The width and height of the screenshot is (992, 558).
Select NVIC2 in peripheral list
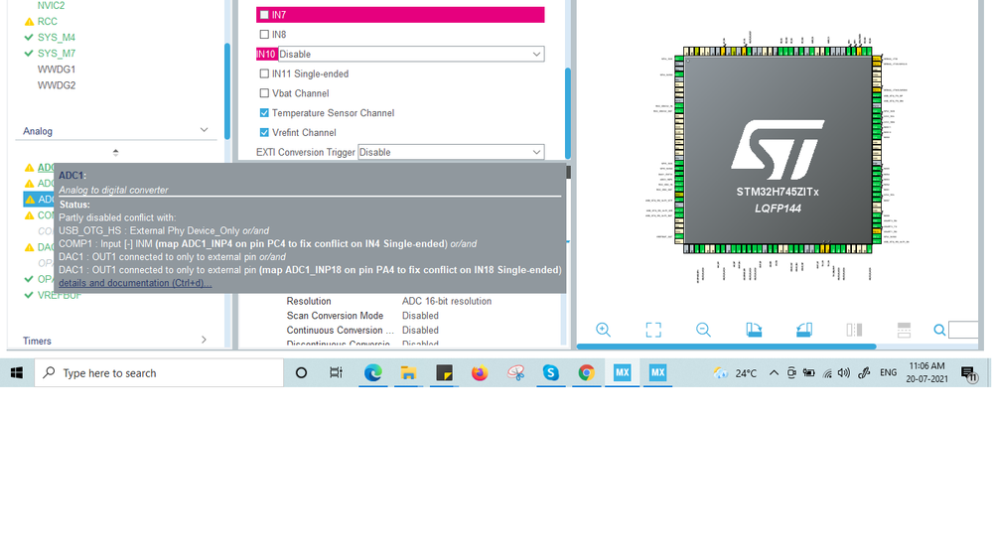[51, 5]
